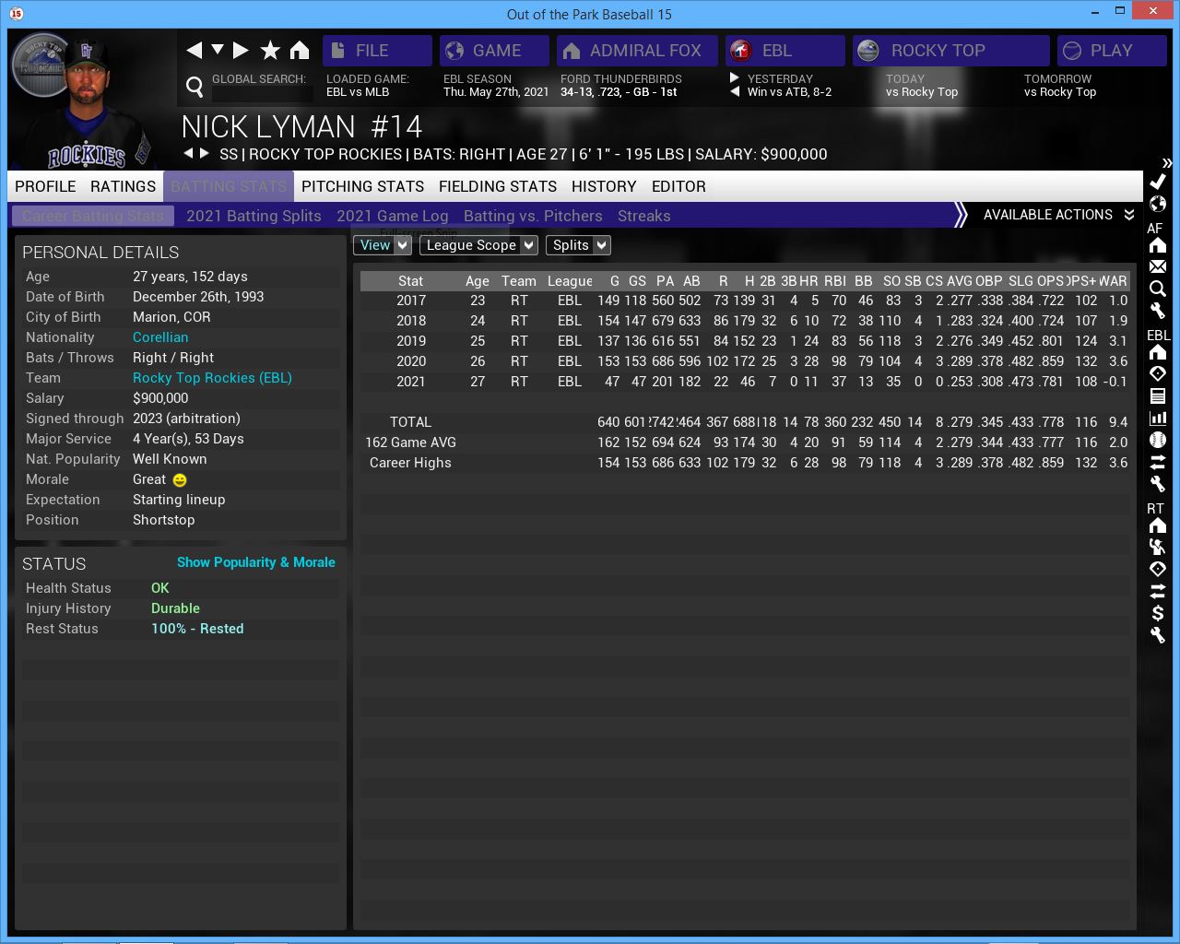
Task: Show next player using arrow under name
Action: click(x=204, y=153)
